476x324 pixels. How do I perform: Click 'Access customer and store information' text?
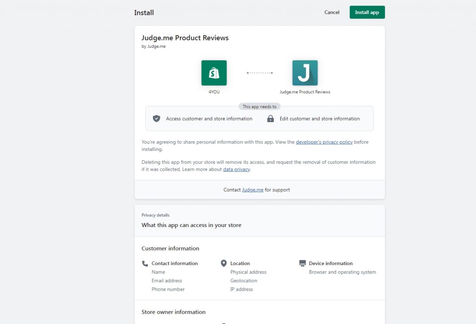pyautogui.click(x=209, y=118)
